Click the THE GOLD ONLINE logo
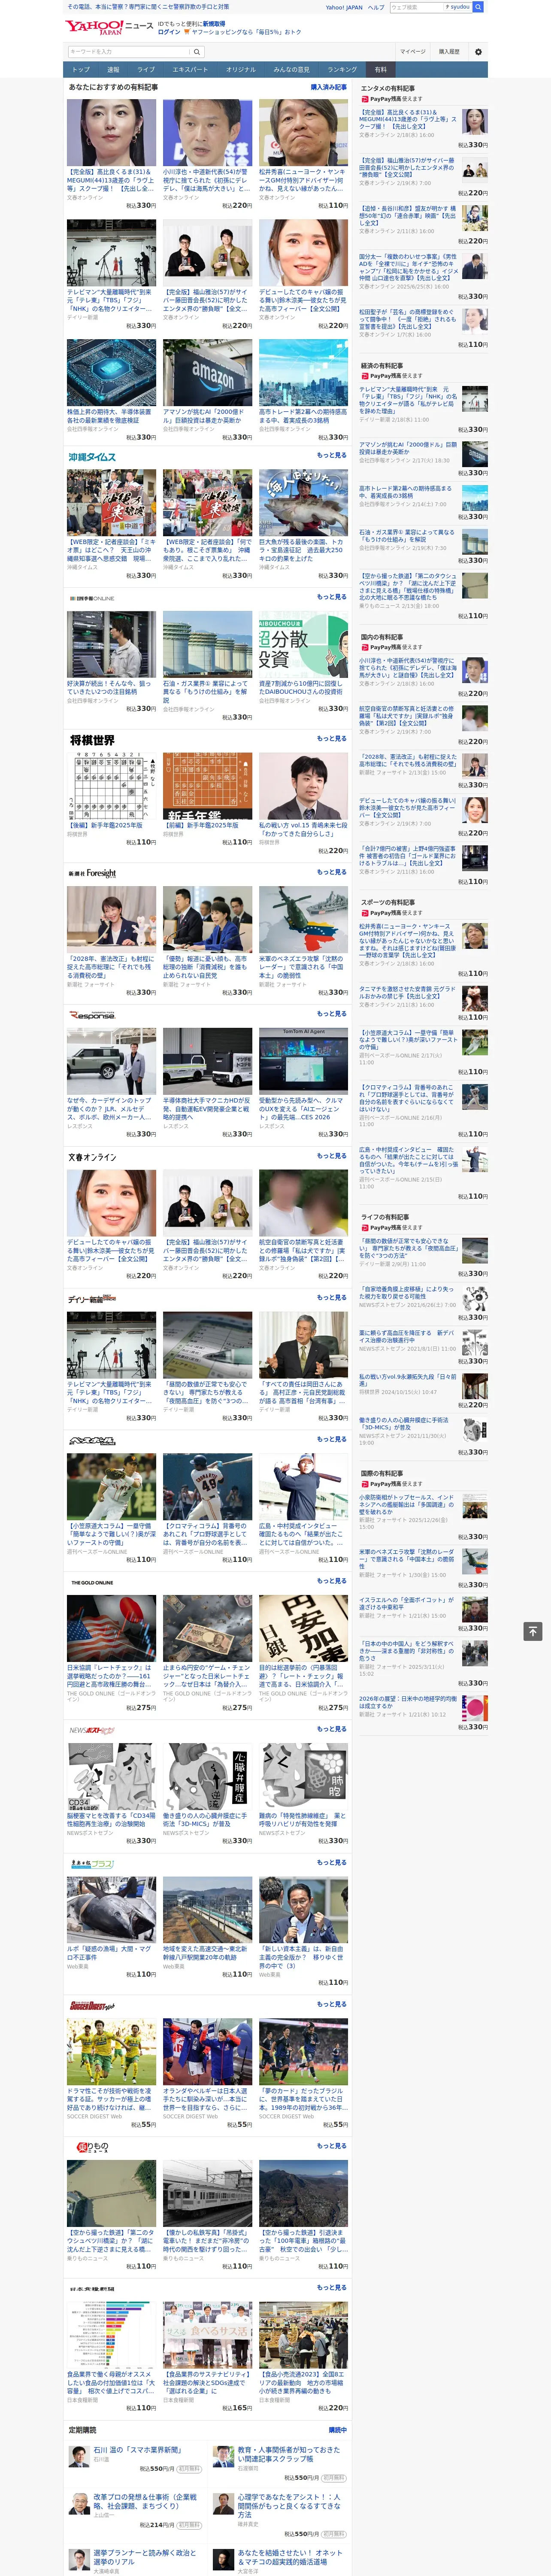This screenshot has height=2576, width=551. pos(92,1583)
